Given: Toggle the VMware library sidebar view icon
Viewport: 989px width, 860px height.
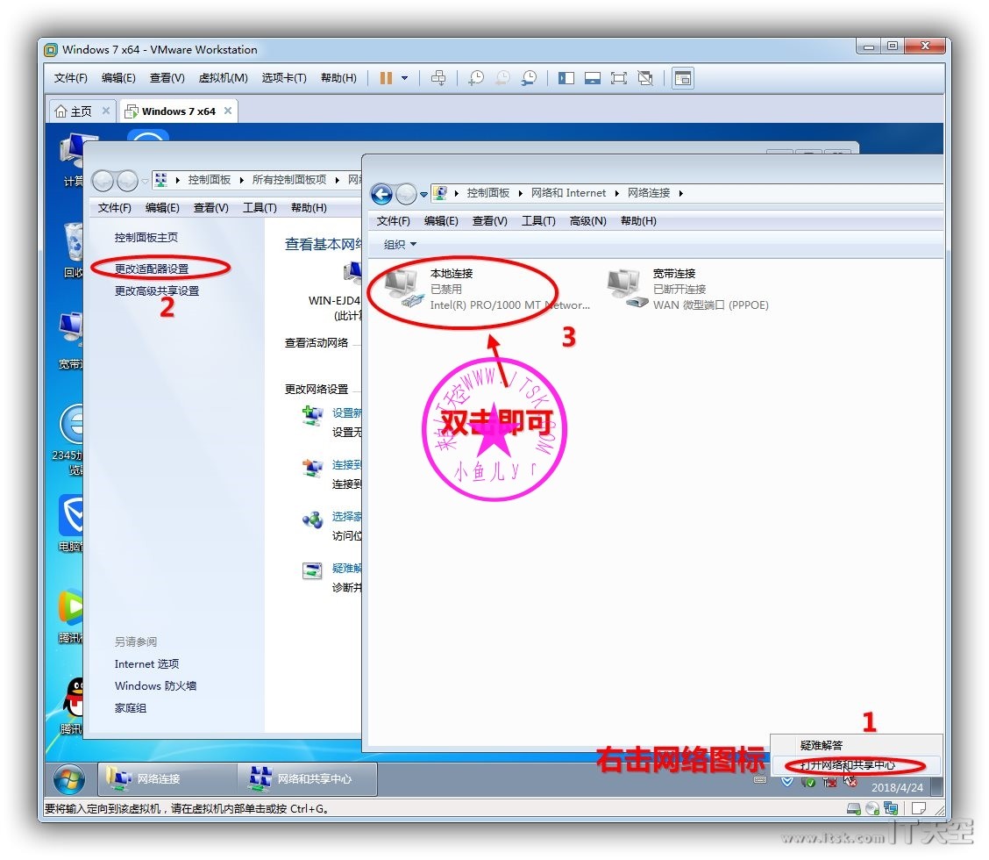Looking at the screenshot, I should pos(566,78).
